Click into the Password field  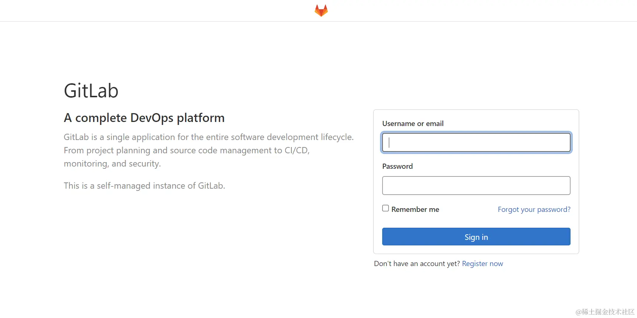[476, 185]
